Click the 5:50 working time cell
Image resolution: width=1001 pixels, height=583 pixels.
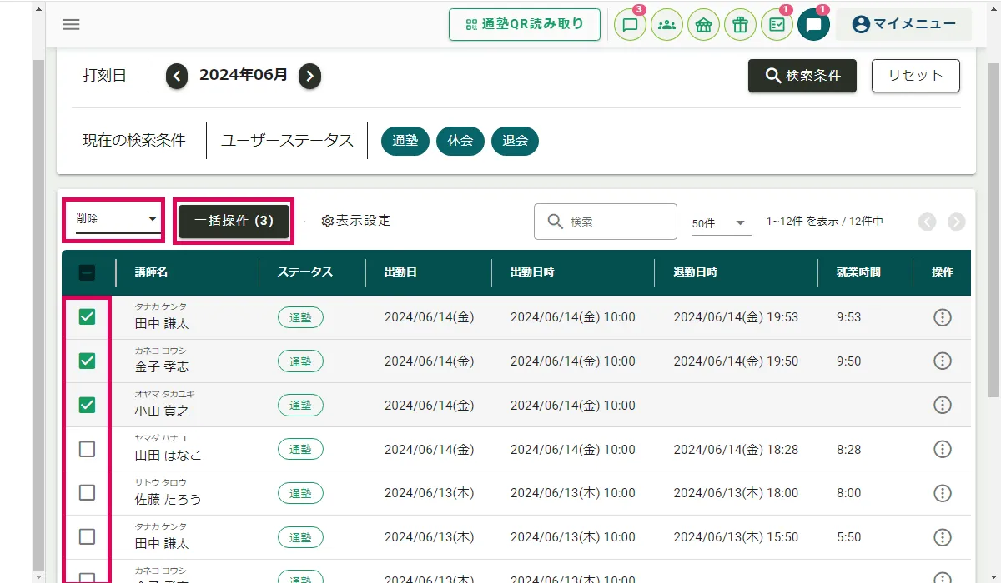click(x=848, y=536)
